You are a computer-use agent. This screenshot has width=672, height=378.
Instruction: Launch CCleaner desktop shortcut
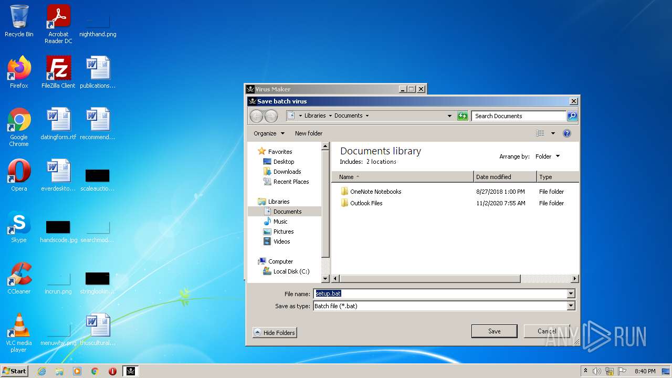click(19, 278)
